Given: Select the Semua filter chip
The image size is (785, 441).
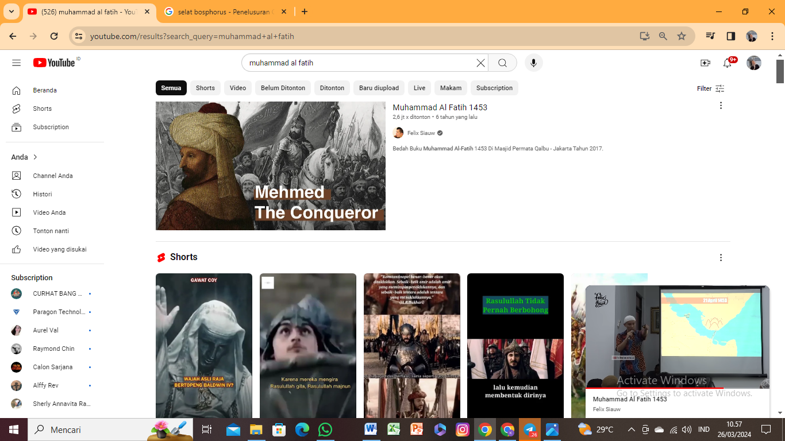Looking at the screenshot, I should (171, 88).
